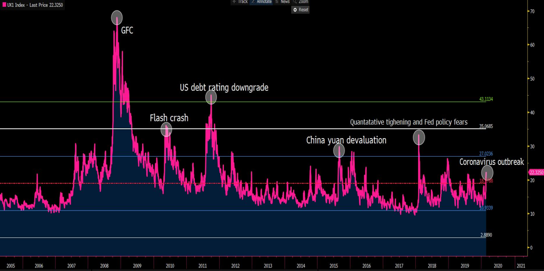544x271 pixels.
Task: Click the Coronavirus outbreak circle marker
Action: [x=487, y=172]
